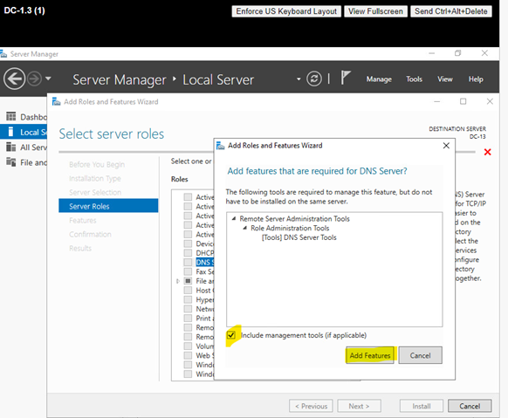Click the wizard's bottom Cancel button
The image size is (508, 418).
pyautogui.click(x=470, y=406)
